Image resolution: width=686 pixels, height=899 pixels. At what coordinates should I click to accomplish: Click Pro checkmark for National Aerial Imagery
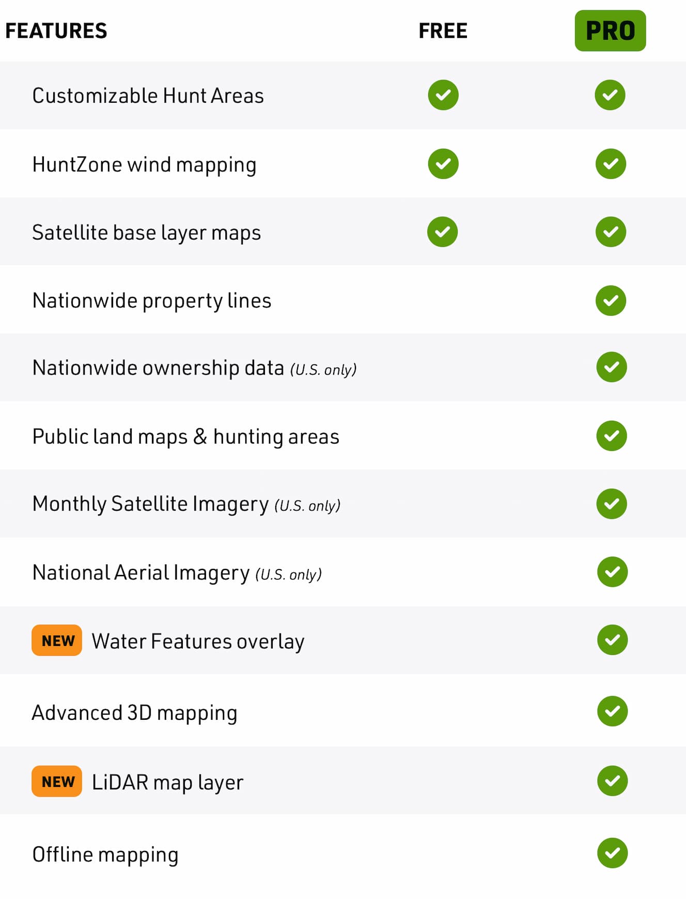[612, 572]
